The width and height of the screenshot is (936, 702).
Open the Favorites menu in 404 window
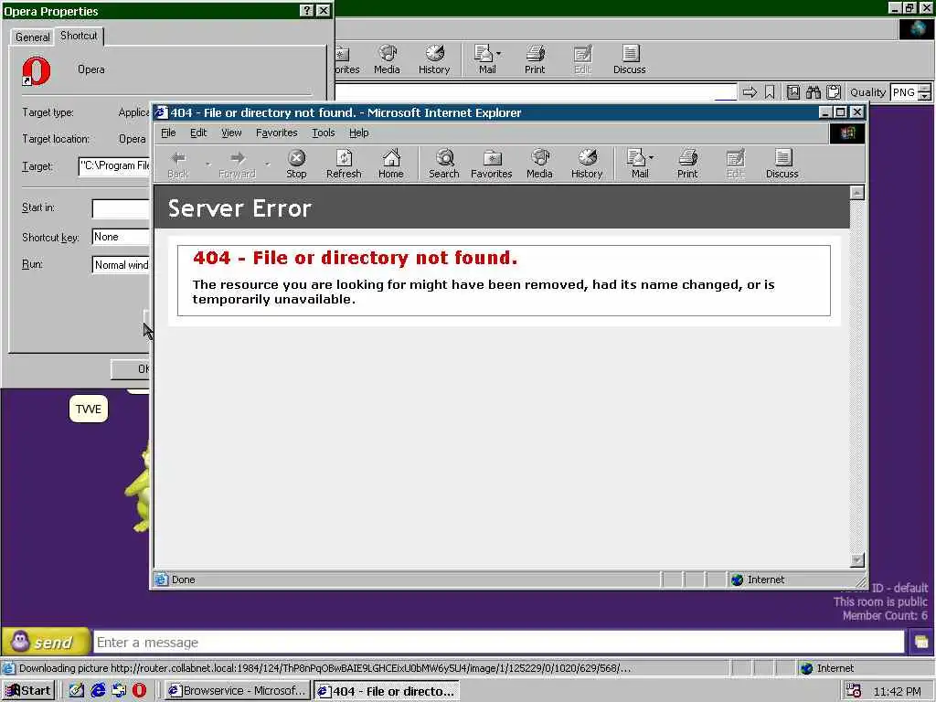pyautogui.click(x=276, y=133)
